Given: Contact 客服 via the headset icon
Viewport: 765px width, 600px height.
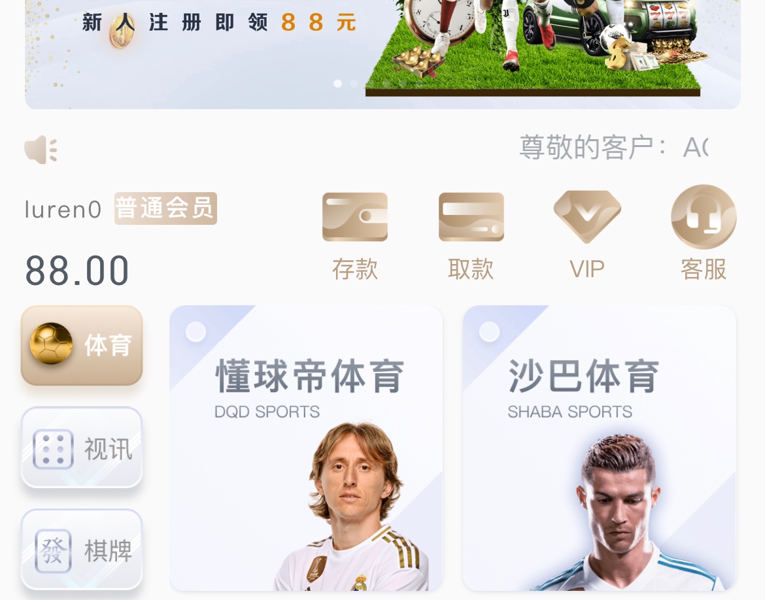Looking at the screenshot, I should click(x=704, y=217).
